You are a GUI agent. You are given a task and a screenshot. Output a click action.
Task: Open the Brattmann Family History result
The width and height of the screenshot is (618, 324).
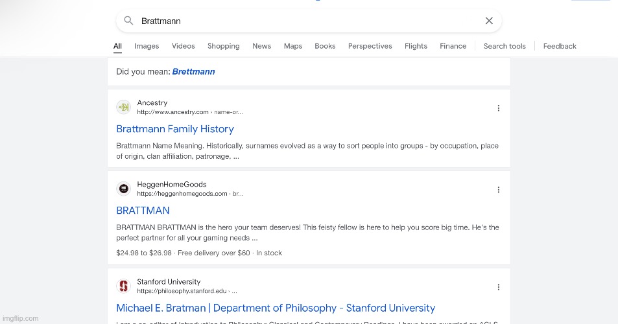(175, 129)
